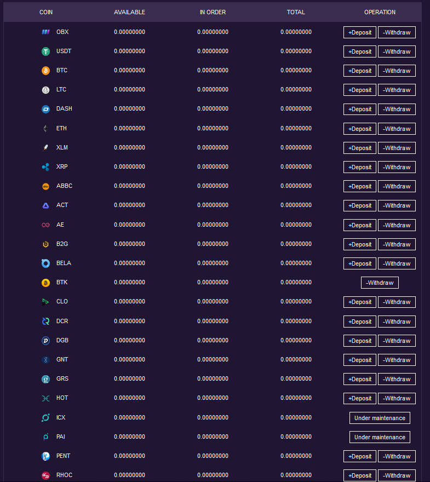This screenshot has height=482, width=430.
Task: Click the GRS Groestlcoin icon
Action: pos(46,379)
